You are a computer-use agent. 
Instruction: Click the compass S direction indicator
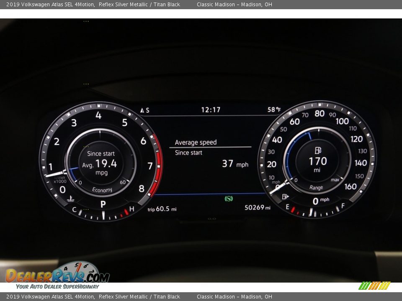[147, 109]
